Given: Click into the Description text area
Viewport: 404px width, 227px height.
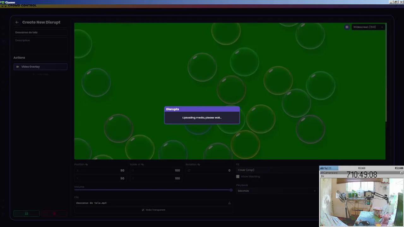Looking at the screenshot, I should pos(40,45).
